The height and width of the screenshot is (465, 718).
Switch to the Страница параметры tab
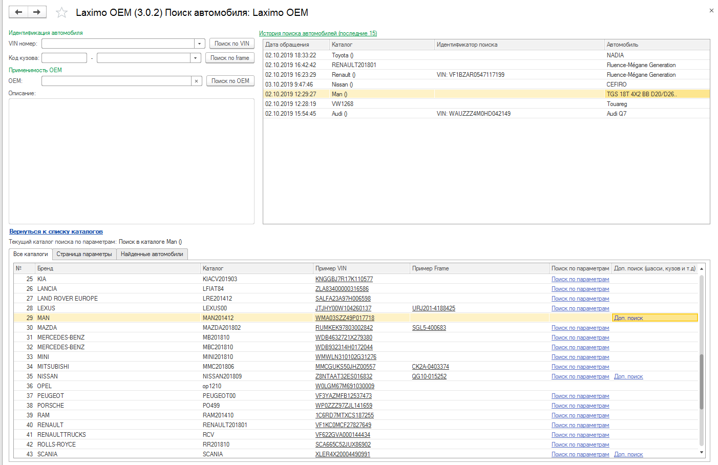click(84, 254)
